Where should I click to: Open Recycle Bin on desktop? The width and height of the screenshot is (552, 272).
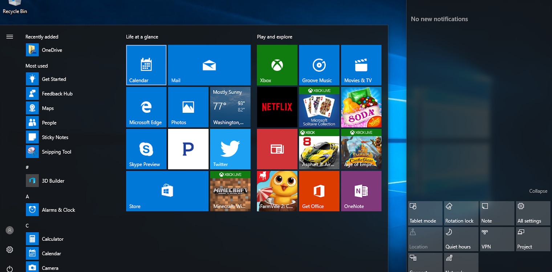point(15,7)
